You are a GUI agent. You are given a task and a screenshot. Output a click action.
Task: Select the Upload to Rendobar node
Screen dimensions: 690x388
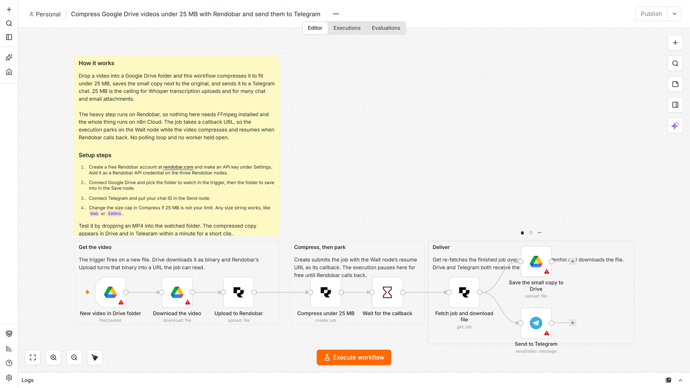point(238,292)
